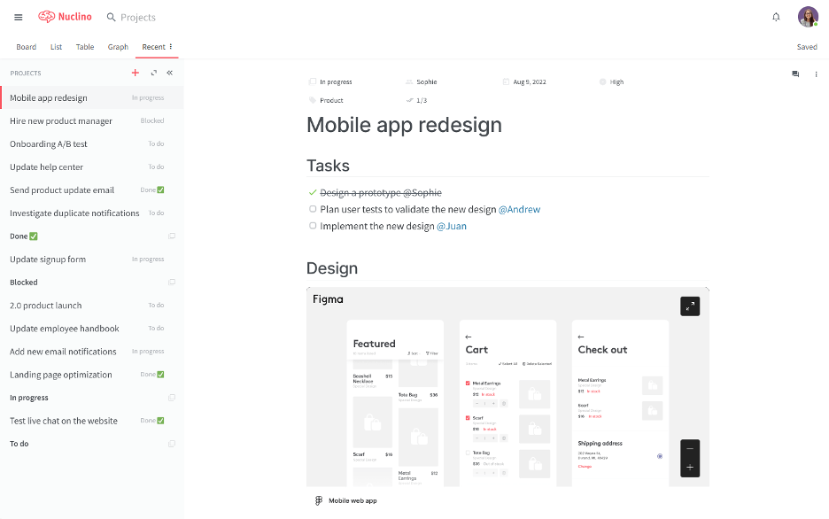Check the Implement new design task

point(312,226)
